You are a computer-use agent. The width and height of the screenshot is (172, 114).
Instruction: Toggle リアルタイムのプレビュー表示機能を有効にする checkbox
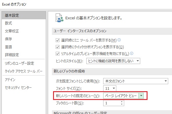(58, 54)
